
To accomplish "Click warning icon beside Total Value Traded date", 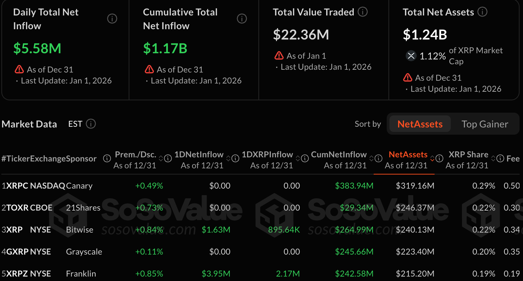I will (x=279, y=56).
